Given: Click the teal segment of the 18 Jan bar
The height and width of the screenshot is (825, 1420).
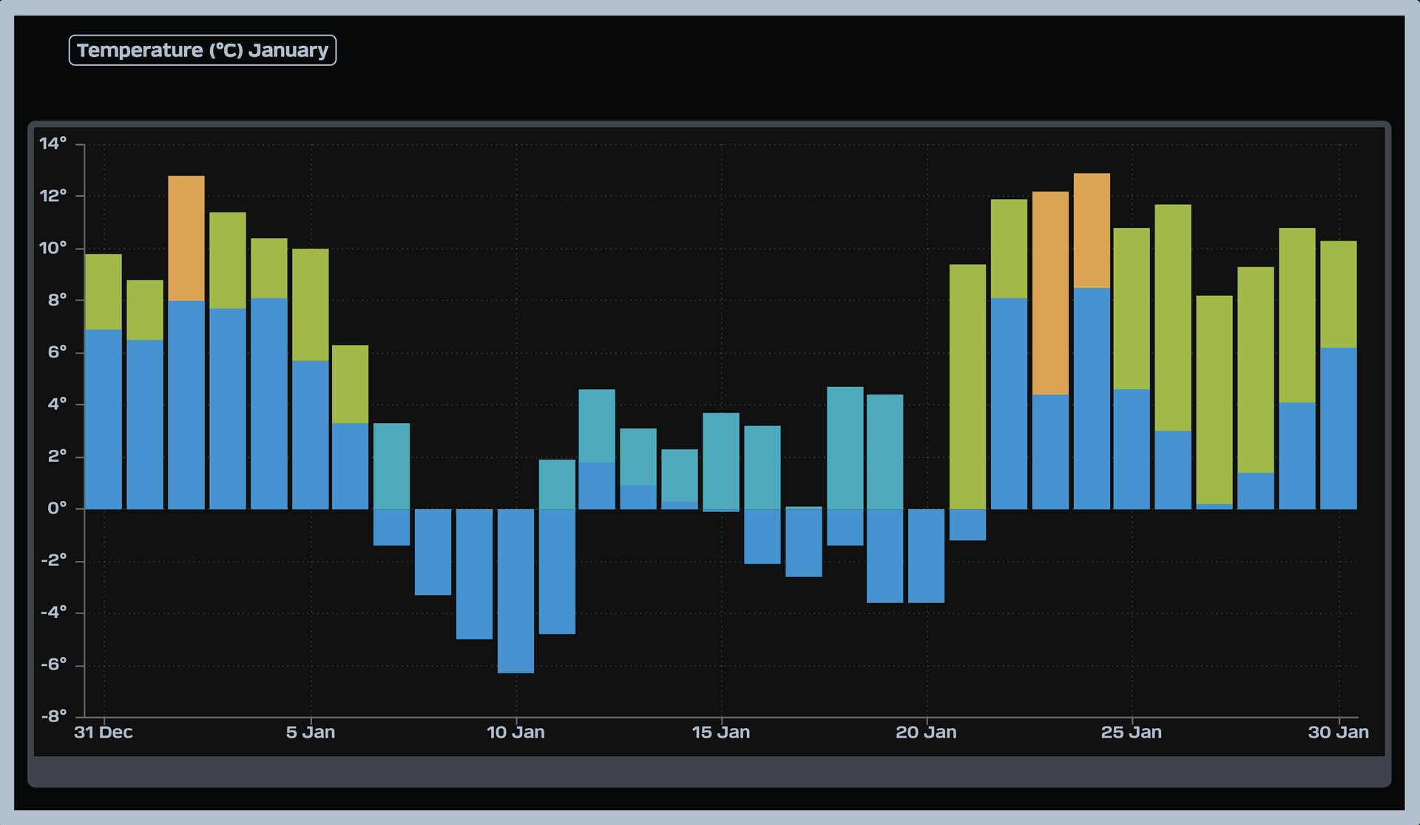Looking at the screenshot, I should click(845, 448).
